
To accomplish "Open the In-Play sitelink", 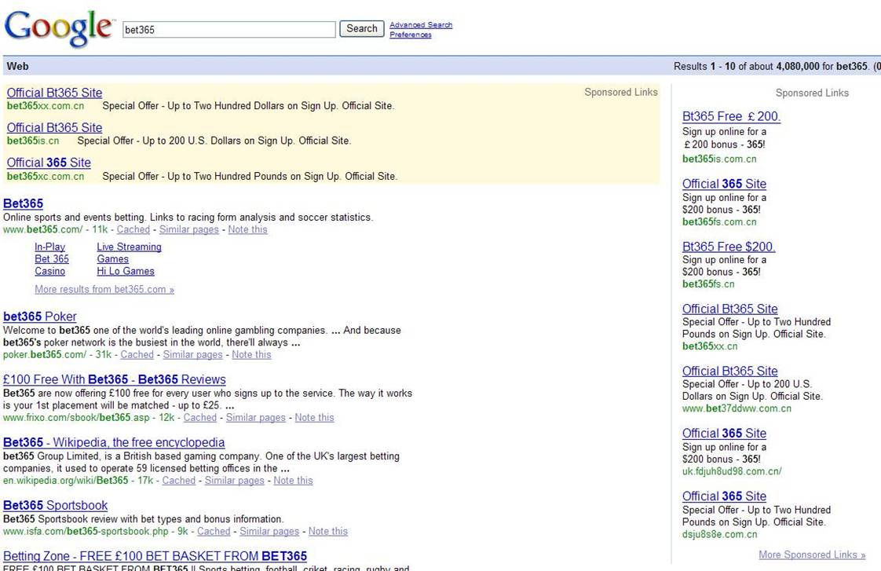I will click(50, 247).
